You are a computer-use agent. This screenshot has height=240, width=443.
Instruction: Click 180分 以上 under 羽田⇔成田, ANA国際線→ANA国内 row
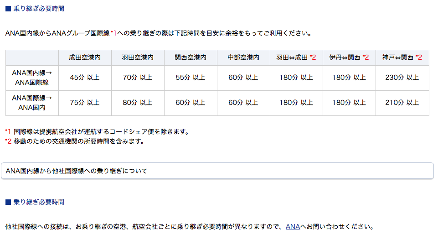(x=296, y=103)
